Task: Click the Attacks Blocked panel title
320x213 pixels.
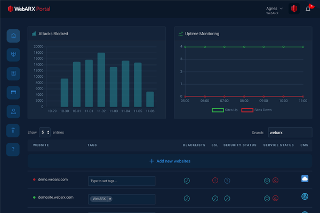Action: pos(53,34)
